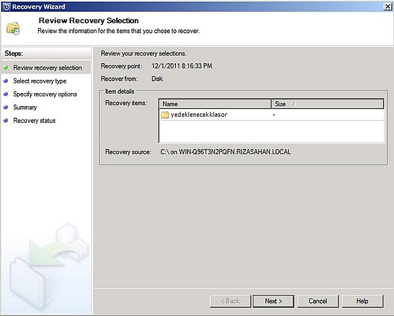Open the Specify recovery options step
This screenshot has height=316, width=394.
[45, 94]
